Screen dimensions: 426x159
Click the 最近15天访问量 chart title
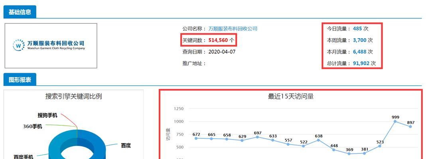point(291,96)
